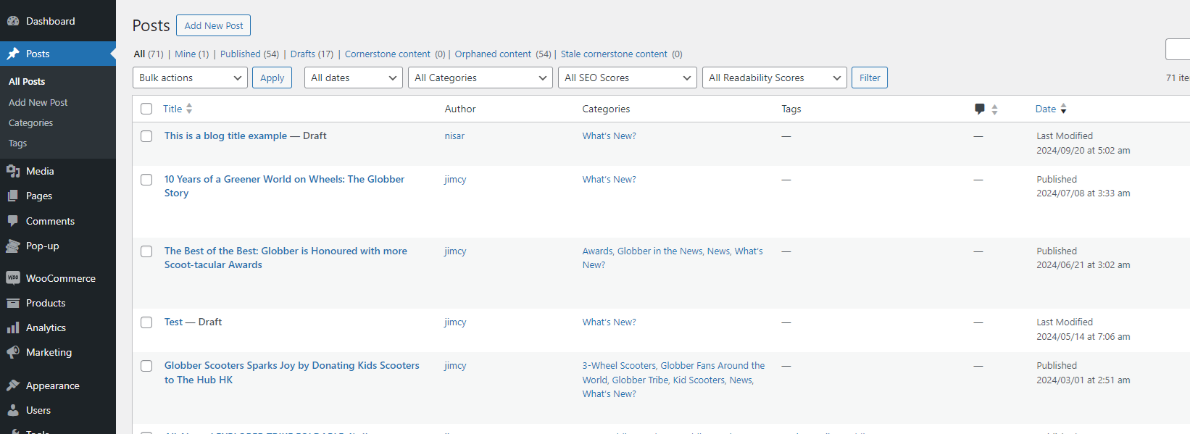Show Drafts (17) posts filter
Image resolution: width=1190 pixels, height=434 pixels.
click(312, 54)
